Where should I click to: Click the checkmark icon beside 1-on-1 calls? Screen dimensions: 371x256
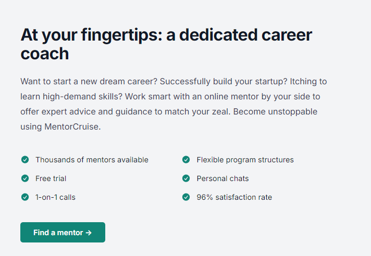pyautogui.click(x=24, y=197)
